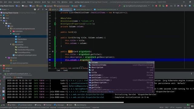Click the Git update project icon
The height and width of the screenshot is (109, 194).
pyautogui.click(x=175, y=6)
